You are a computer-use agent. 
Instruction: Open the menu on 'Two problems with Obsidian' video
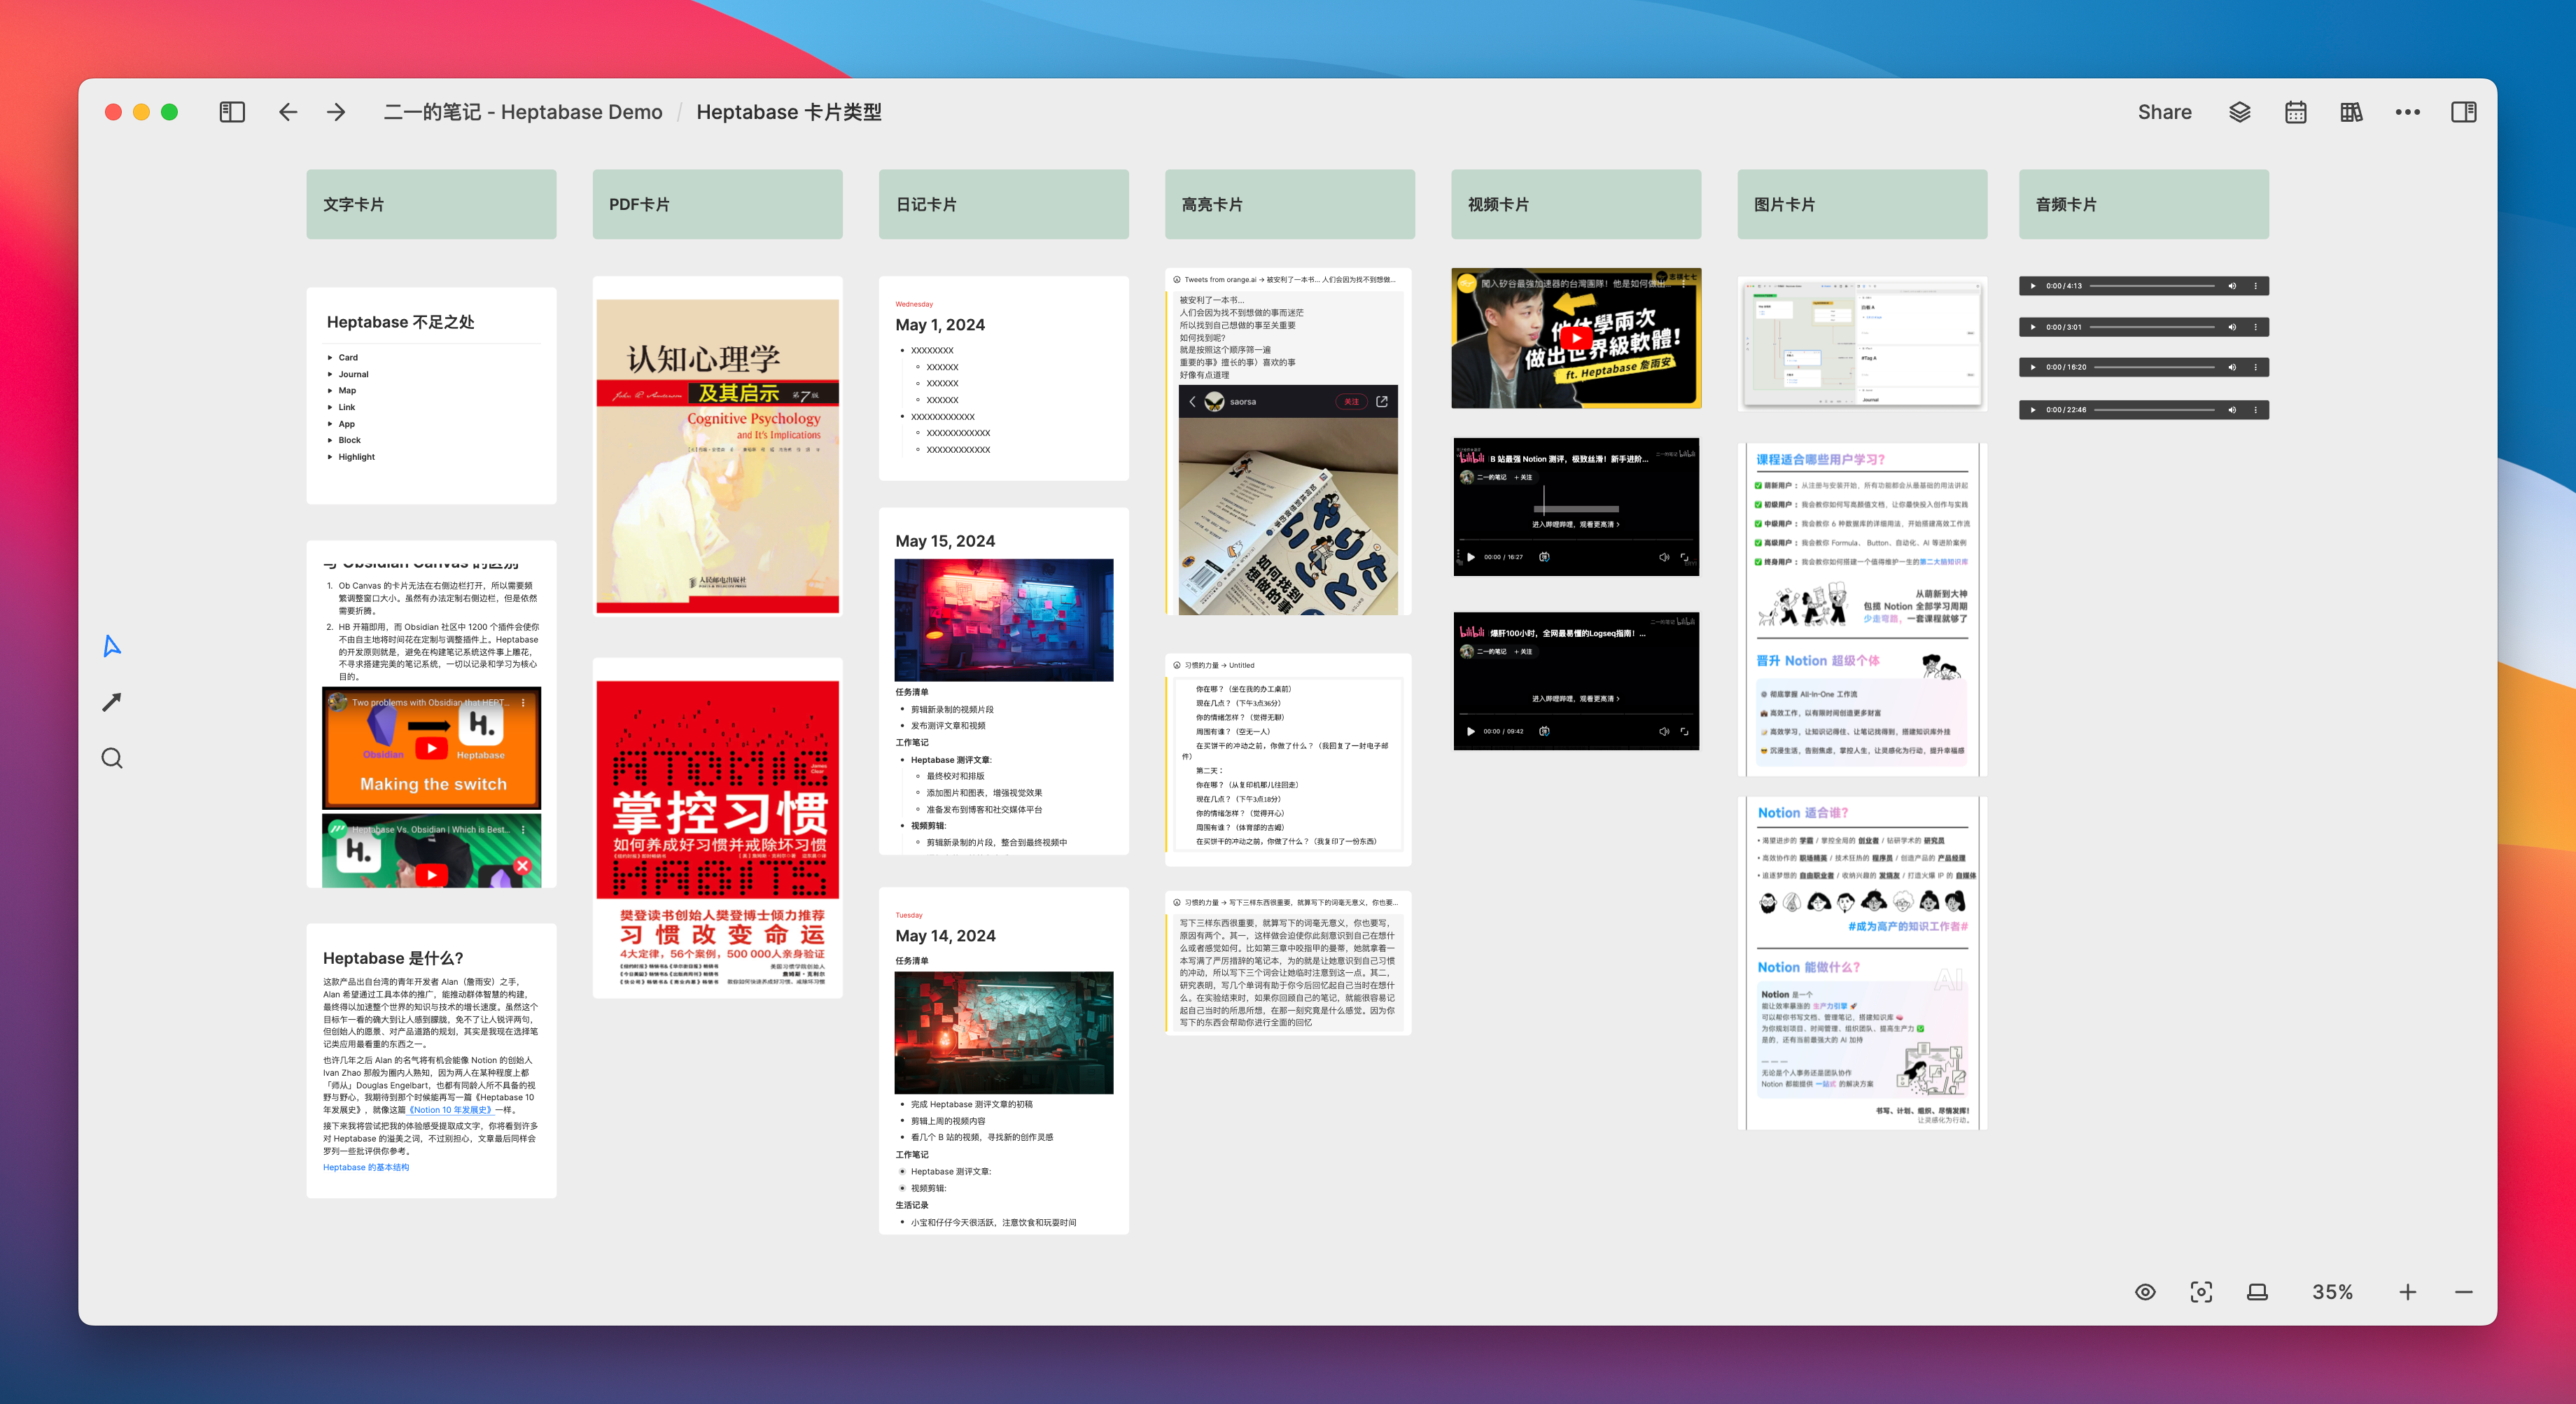[523, 702]
